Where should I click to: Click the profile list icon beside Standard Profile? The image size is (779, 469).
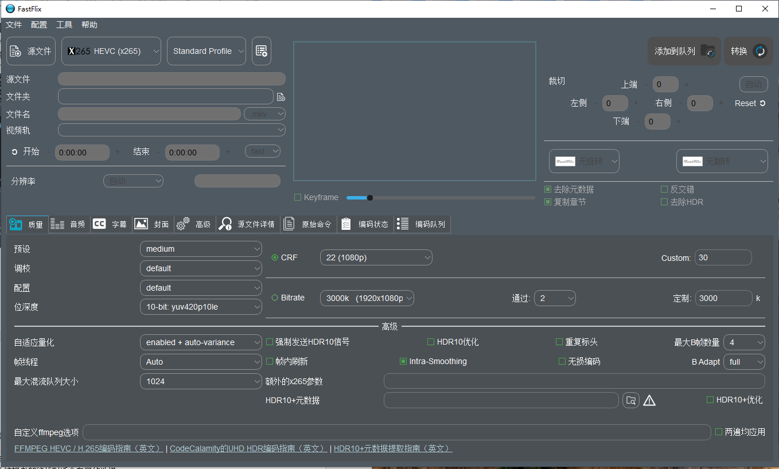pos(262,51)
